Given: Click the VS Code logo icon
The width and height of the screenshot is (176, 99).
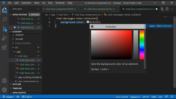Looking at the screenshot, I should (x=3, y=3).
